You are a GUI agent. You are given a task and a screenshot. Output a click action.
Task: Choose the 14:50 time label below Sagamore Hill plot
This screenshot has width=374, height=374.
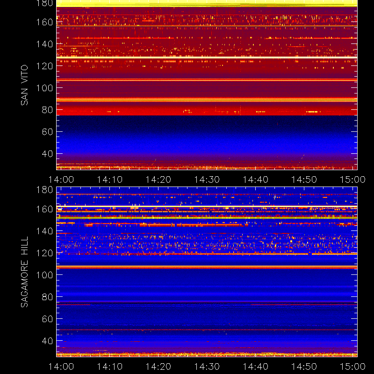click(304, 367)
